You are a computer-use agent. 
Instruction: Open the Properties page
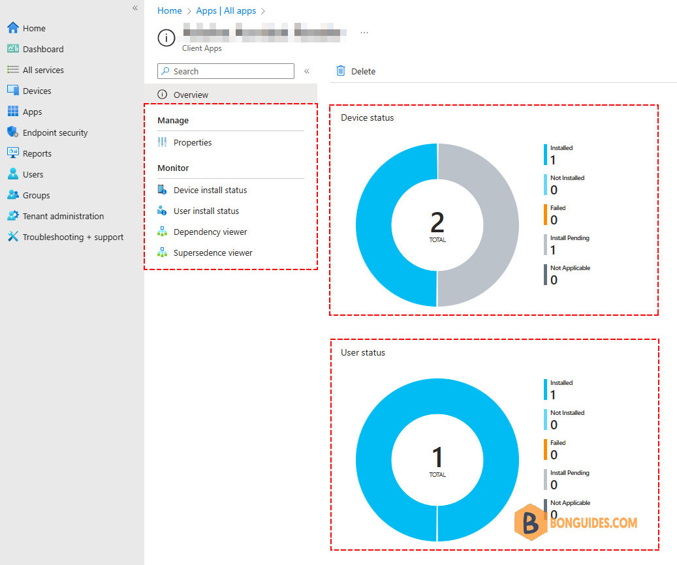(x=193, y=142)
